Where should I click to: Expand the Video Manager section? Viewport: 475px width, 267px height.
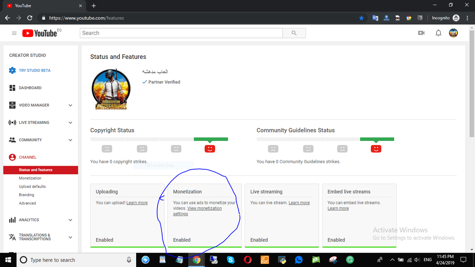click(71, 105)
